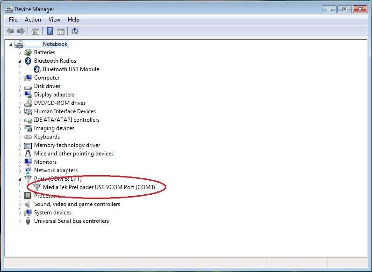Minimize the Device Manager window

329,9
